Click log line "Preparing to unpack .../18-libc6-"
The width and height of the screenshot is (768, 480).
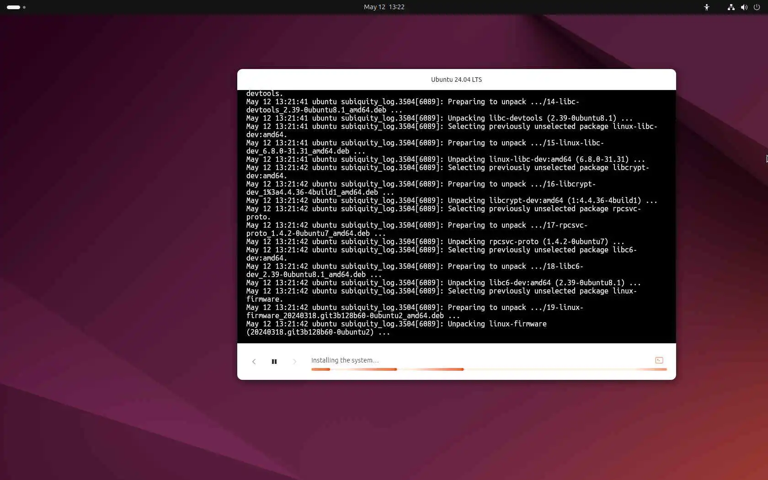click(x=415, y=266)
